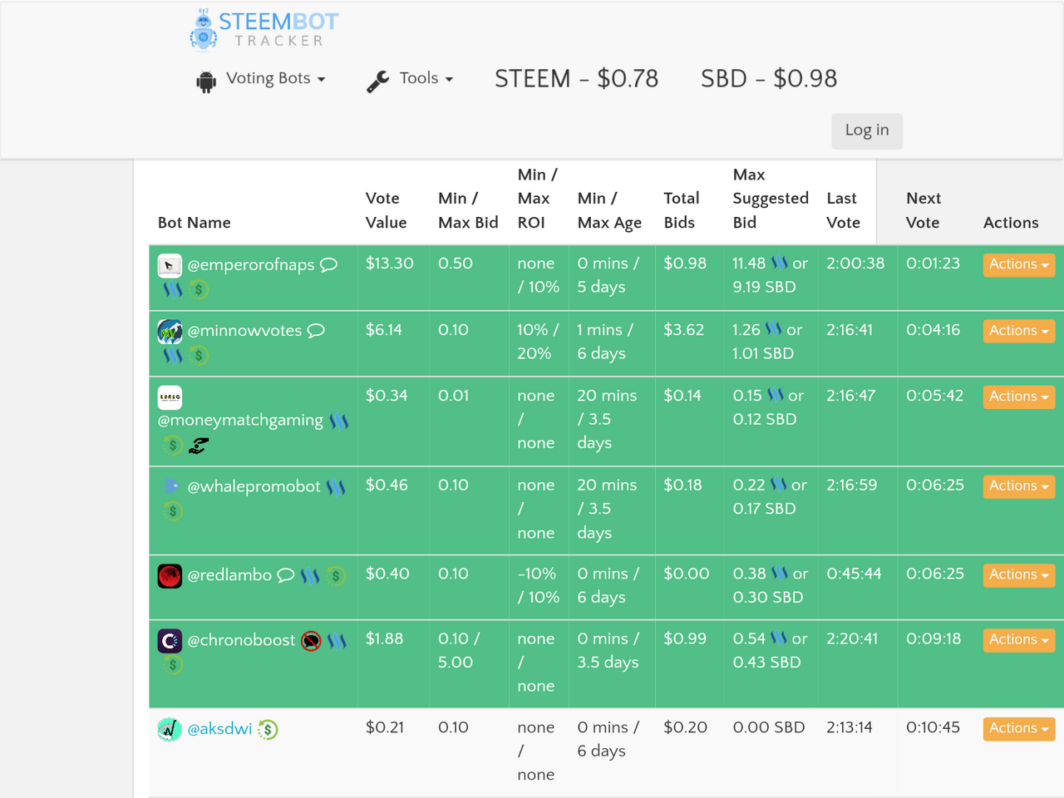
Task: Click the Steem Bot Tracker robot logo
Action: (203, 29)
